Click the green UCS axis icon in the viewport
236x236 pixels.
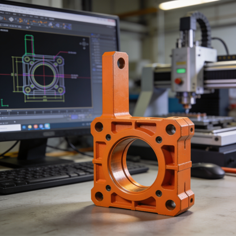tap(4, 103)
